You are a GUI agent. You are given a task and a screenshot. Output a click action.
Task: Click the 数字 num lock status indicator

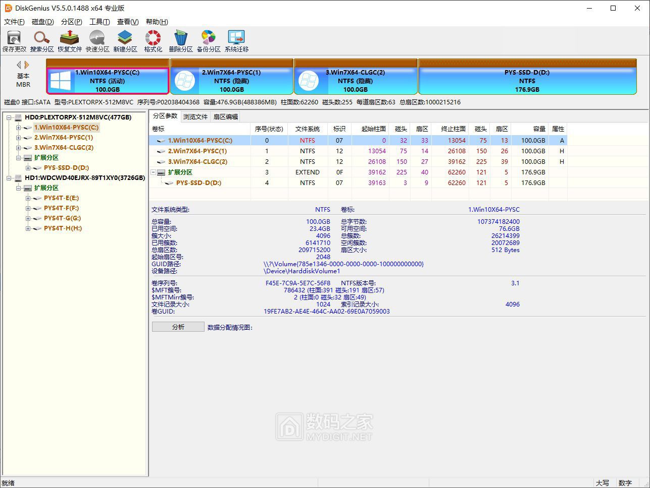(625, 483)
